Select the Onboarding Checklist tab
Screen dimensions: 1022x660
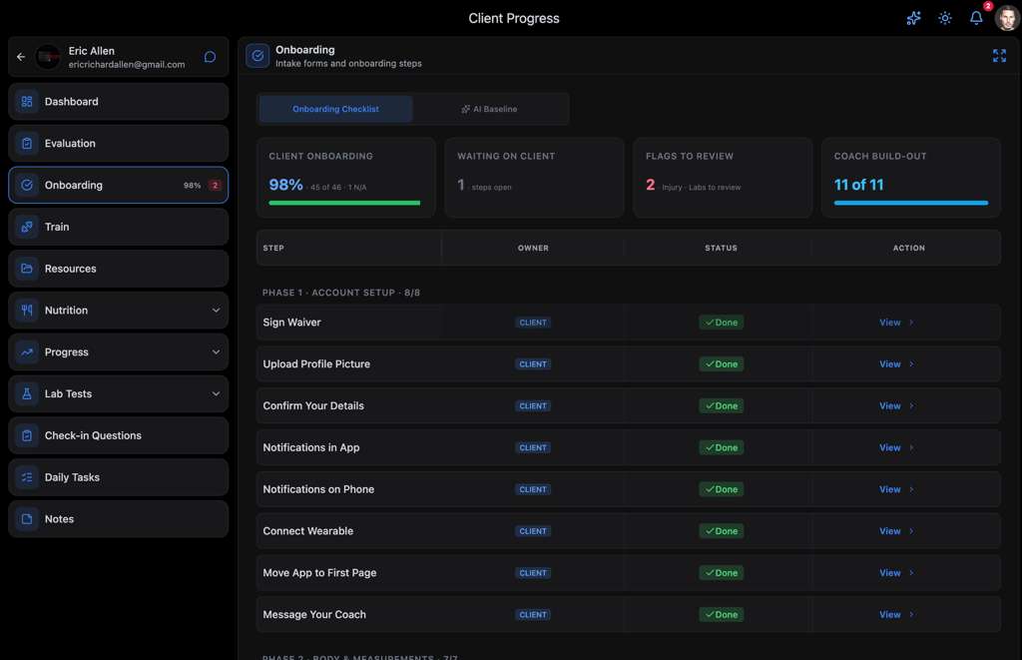click(x=335, y=109)
